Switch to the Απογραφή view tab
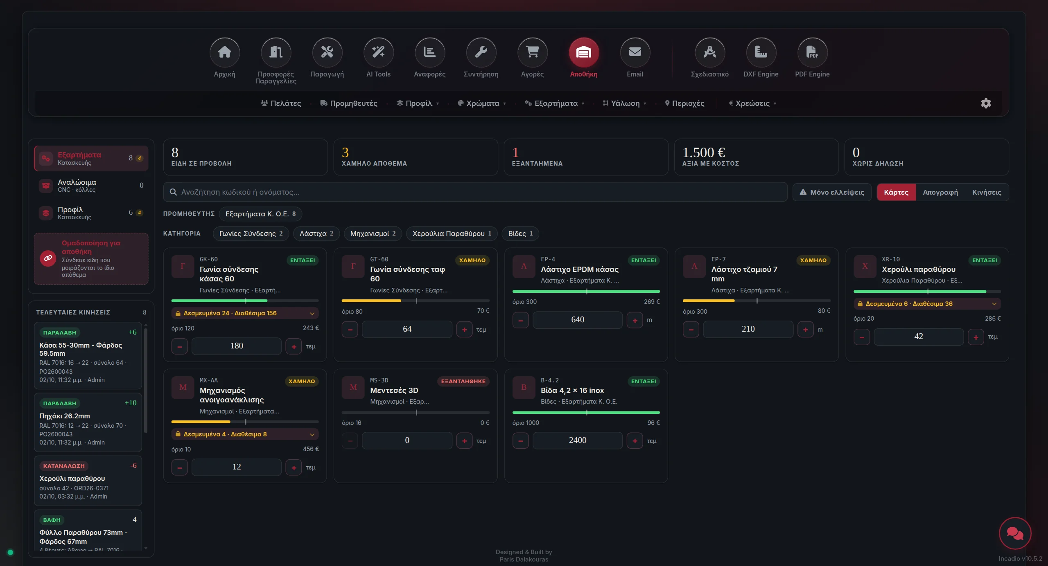The width and height of the screenshot is (1048, 566). pos(940,192)
